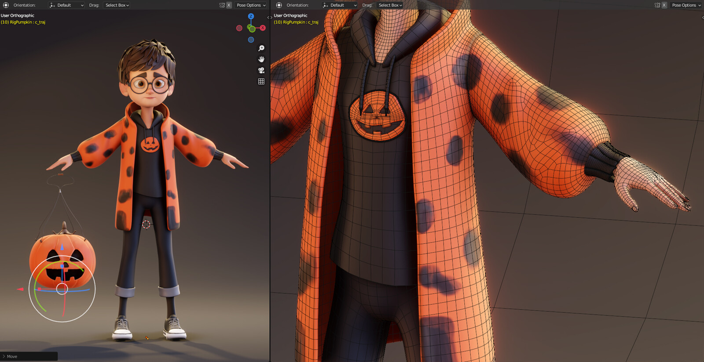The image size is (704, 362).
Task: Toggle X-axis mirror in right viewport header
Action: click(x=664, y=5)
